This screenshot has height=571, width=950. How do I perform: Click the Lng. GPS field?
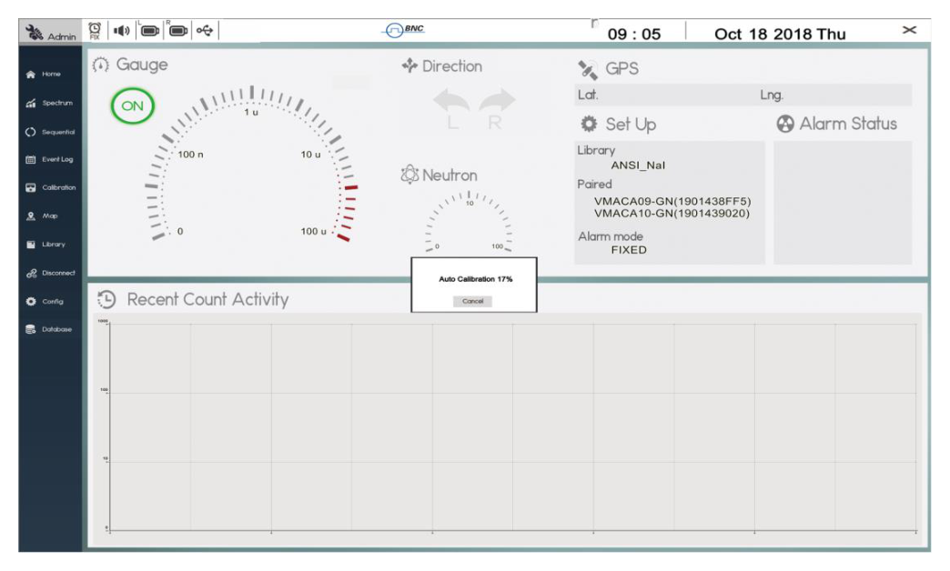click(x=834, y=95)
